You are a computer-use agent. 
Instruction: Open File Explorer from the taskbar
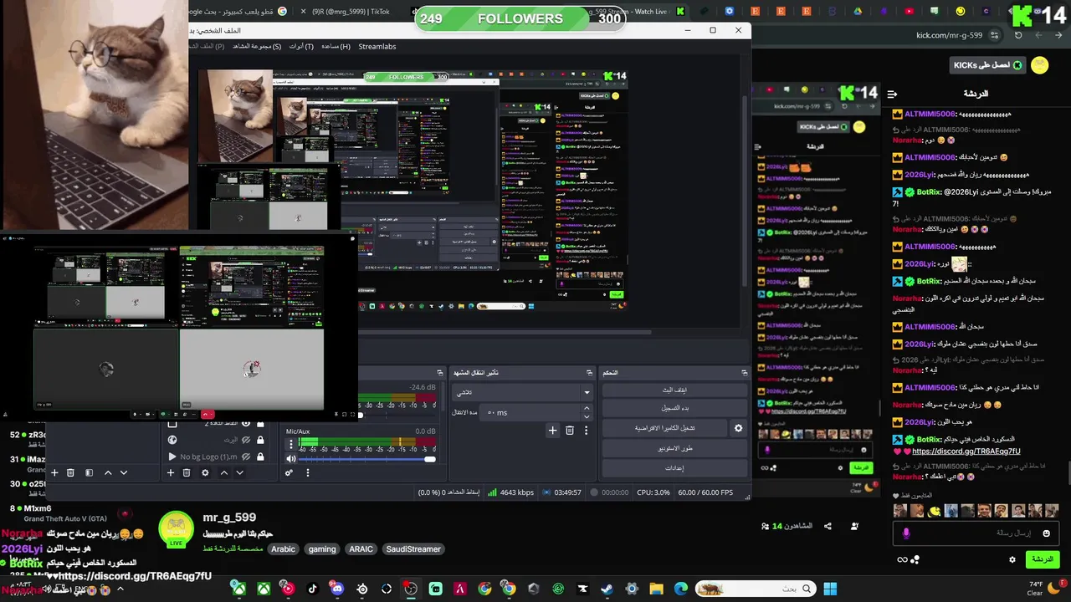click(x=656, y=589)
